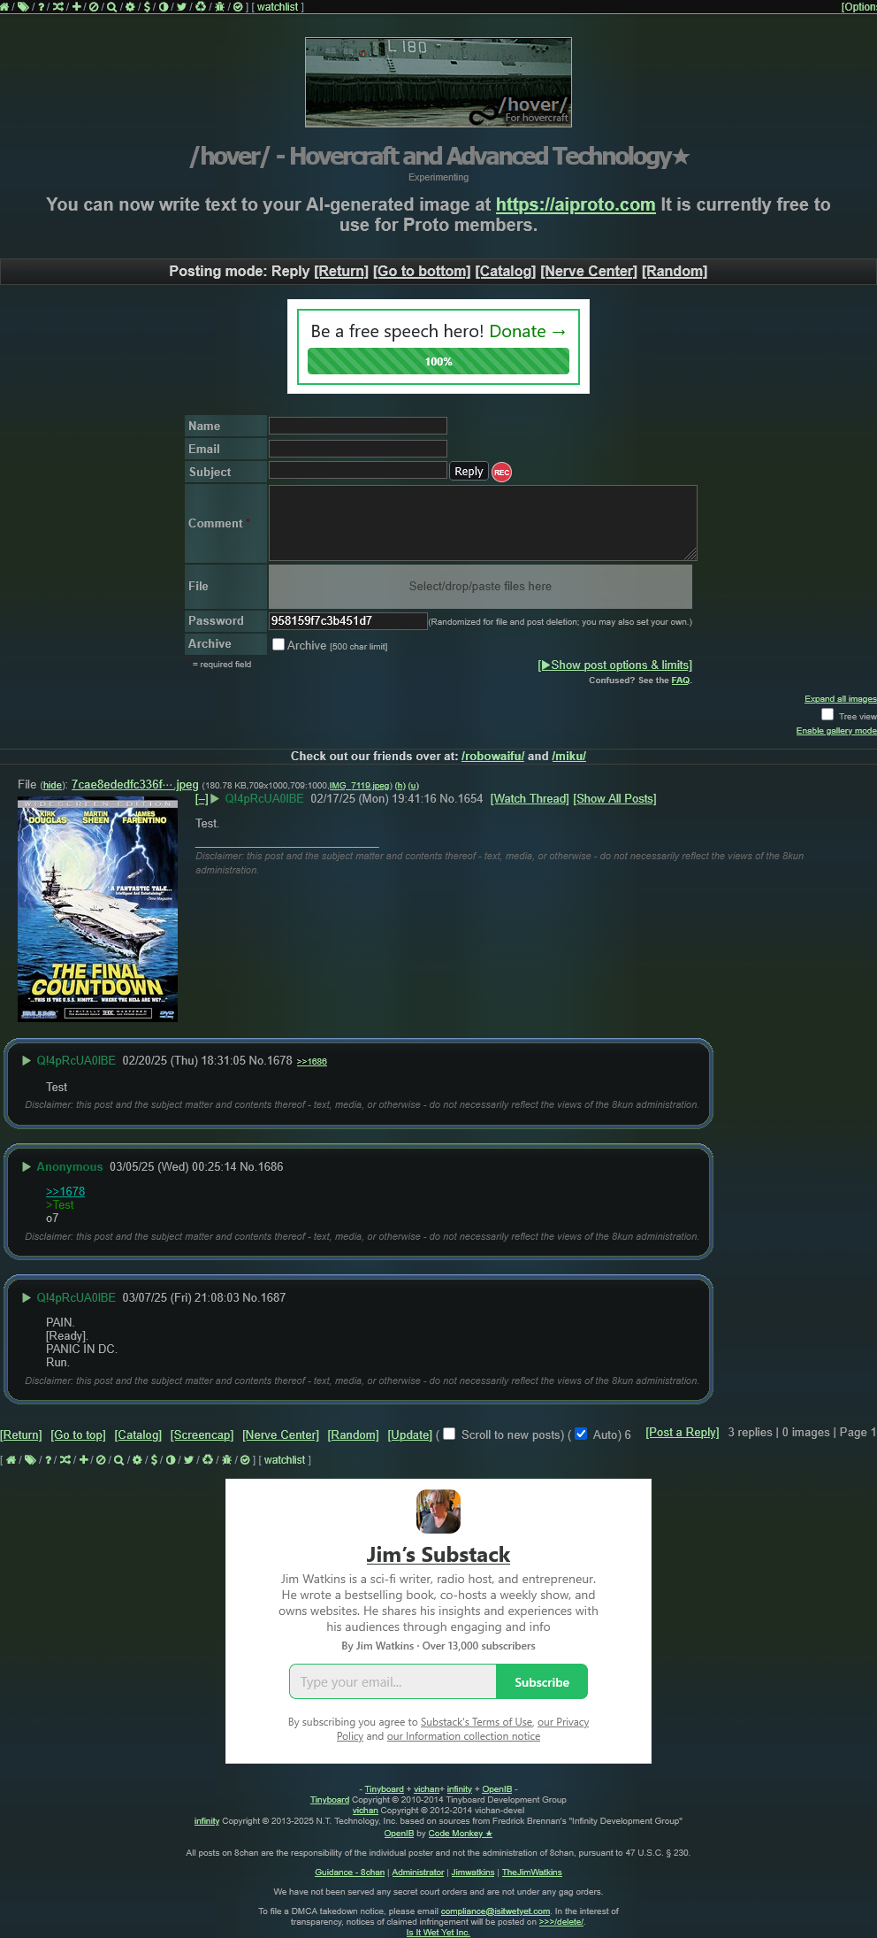Screen dimensions: 877x1938
Task: Toggle Scroll to new posts checkbox
Action: tap(449, 1434)
